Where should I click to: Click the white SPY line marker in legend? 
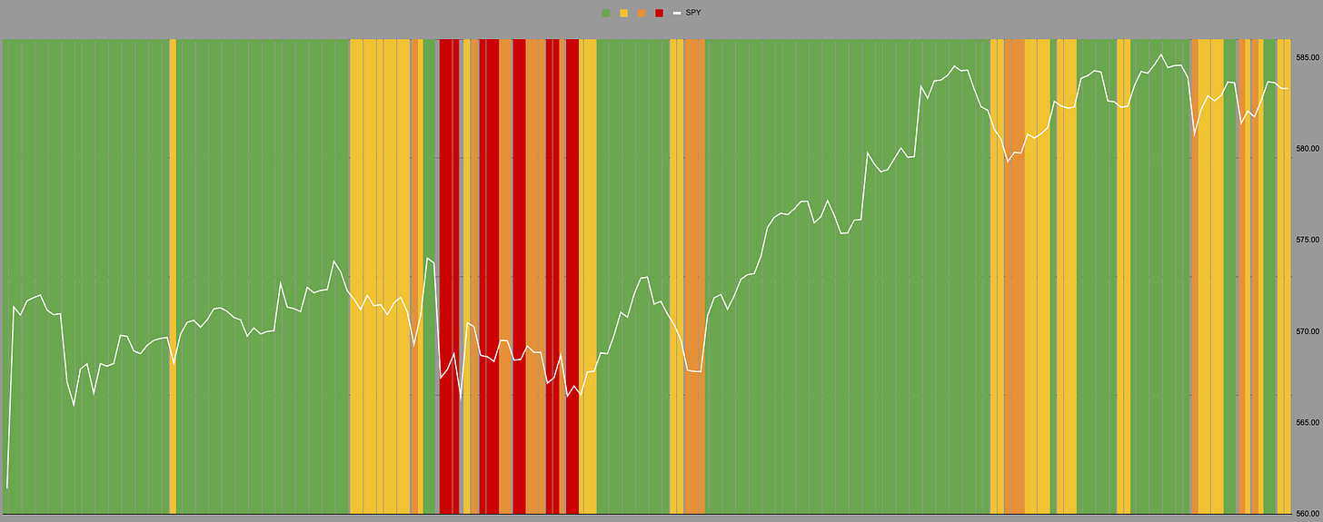(677, 13)
